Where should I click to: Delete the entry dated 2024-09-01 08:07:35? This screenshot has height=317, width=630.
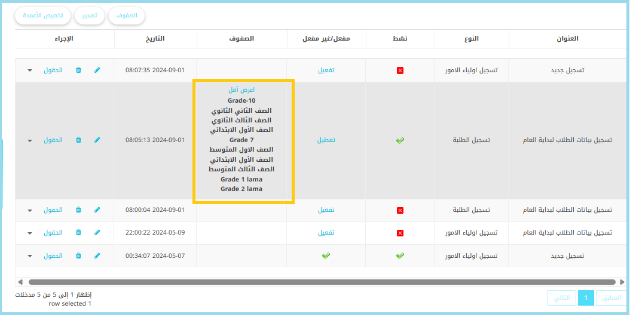[78, 70]
